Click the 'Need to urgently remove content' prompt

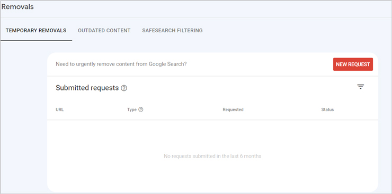pos(121,64)
